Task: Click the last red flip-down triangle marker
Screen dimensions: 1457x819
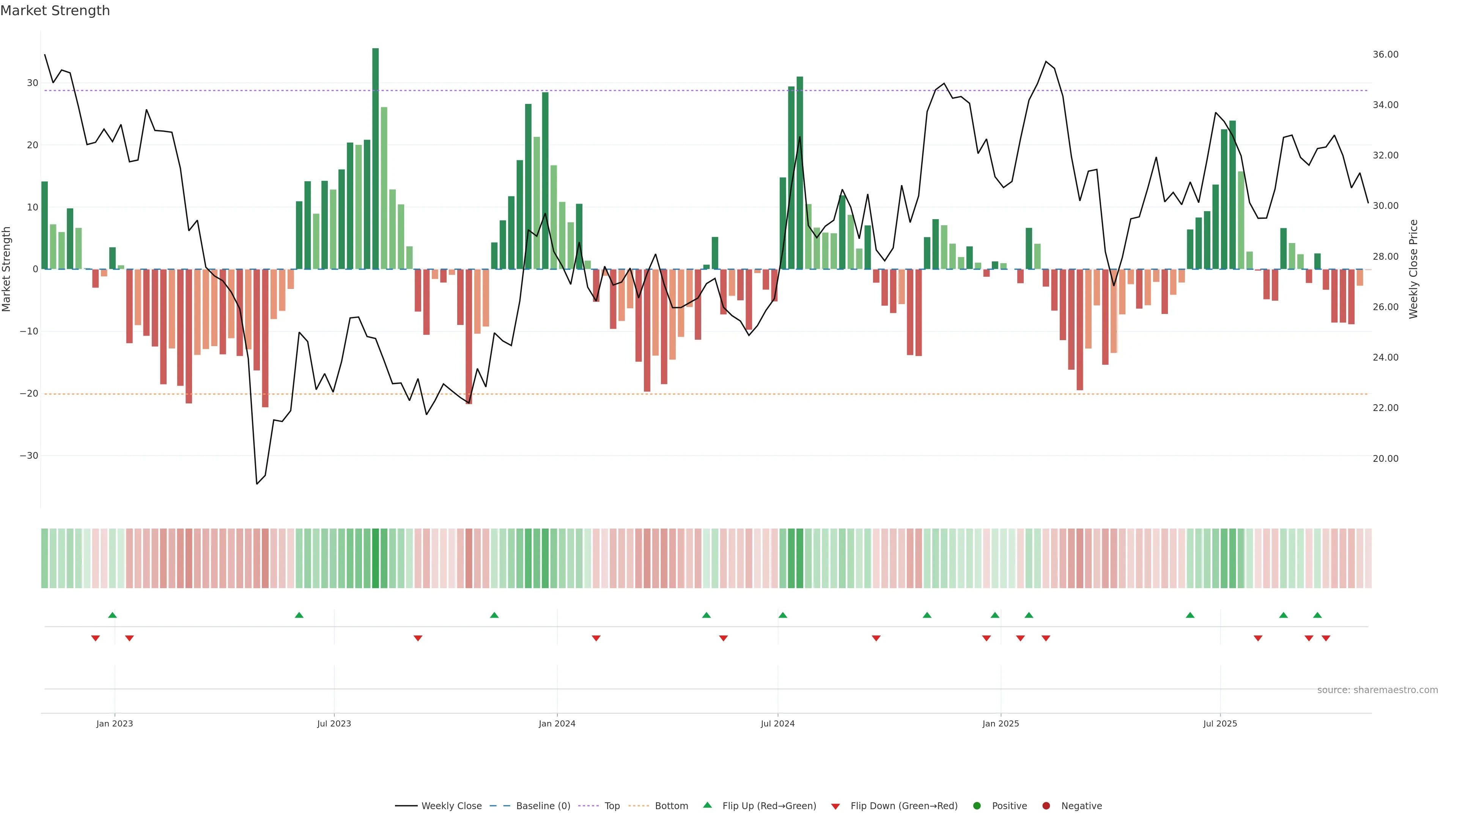Action: (1326, 638)
